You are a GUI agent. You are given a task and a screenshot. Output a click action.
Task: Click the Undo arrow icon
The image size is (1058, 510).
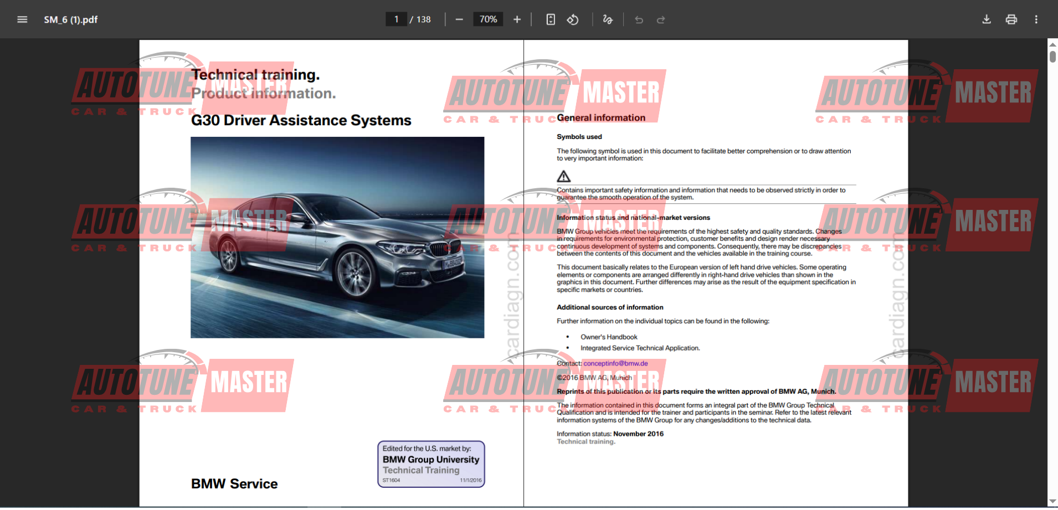click(639, 19)
